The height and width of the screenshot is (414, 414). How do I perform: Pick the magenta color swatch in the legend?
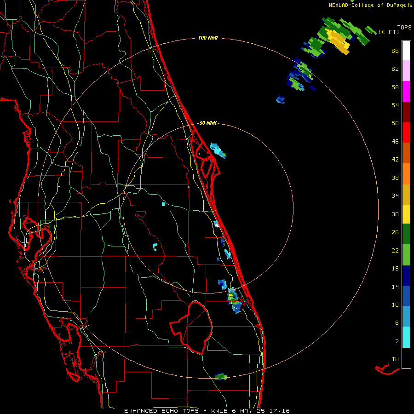coord(406,92)
